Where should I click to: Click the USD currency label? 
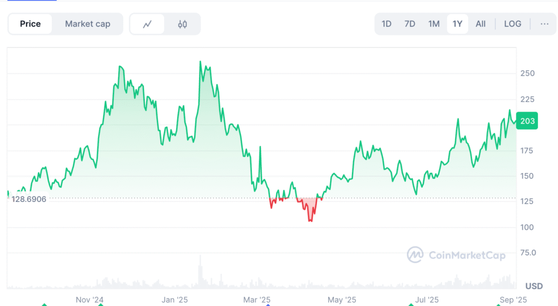534,286
